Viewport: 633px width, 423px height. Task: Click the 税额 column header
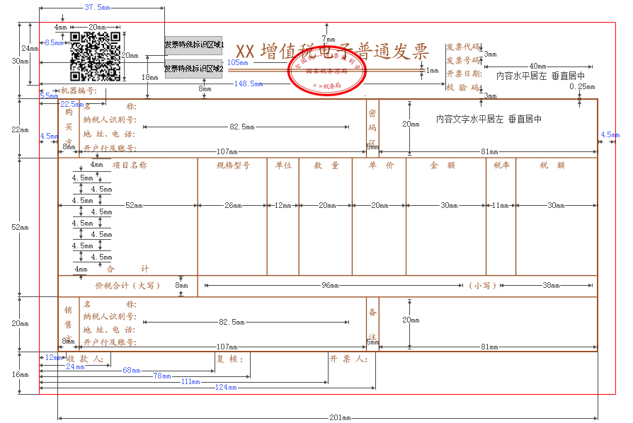click(x=552, y=165)
